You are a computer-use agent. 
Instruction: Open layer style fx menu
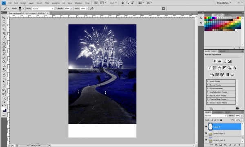pyautogui.click(x=216, y=145)
